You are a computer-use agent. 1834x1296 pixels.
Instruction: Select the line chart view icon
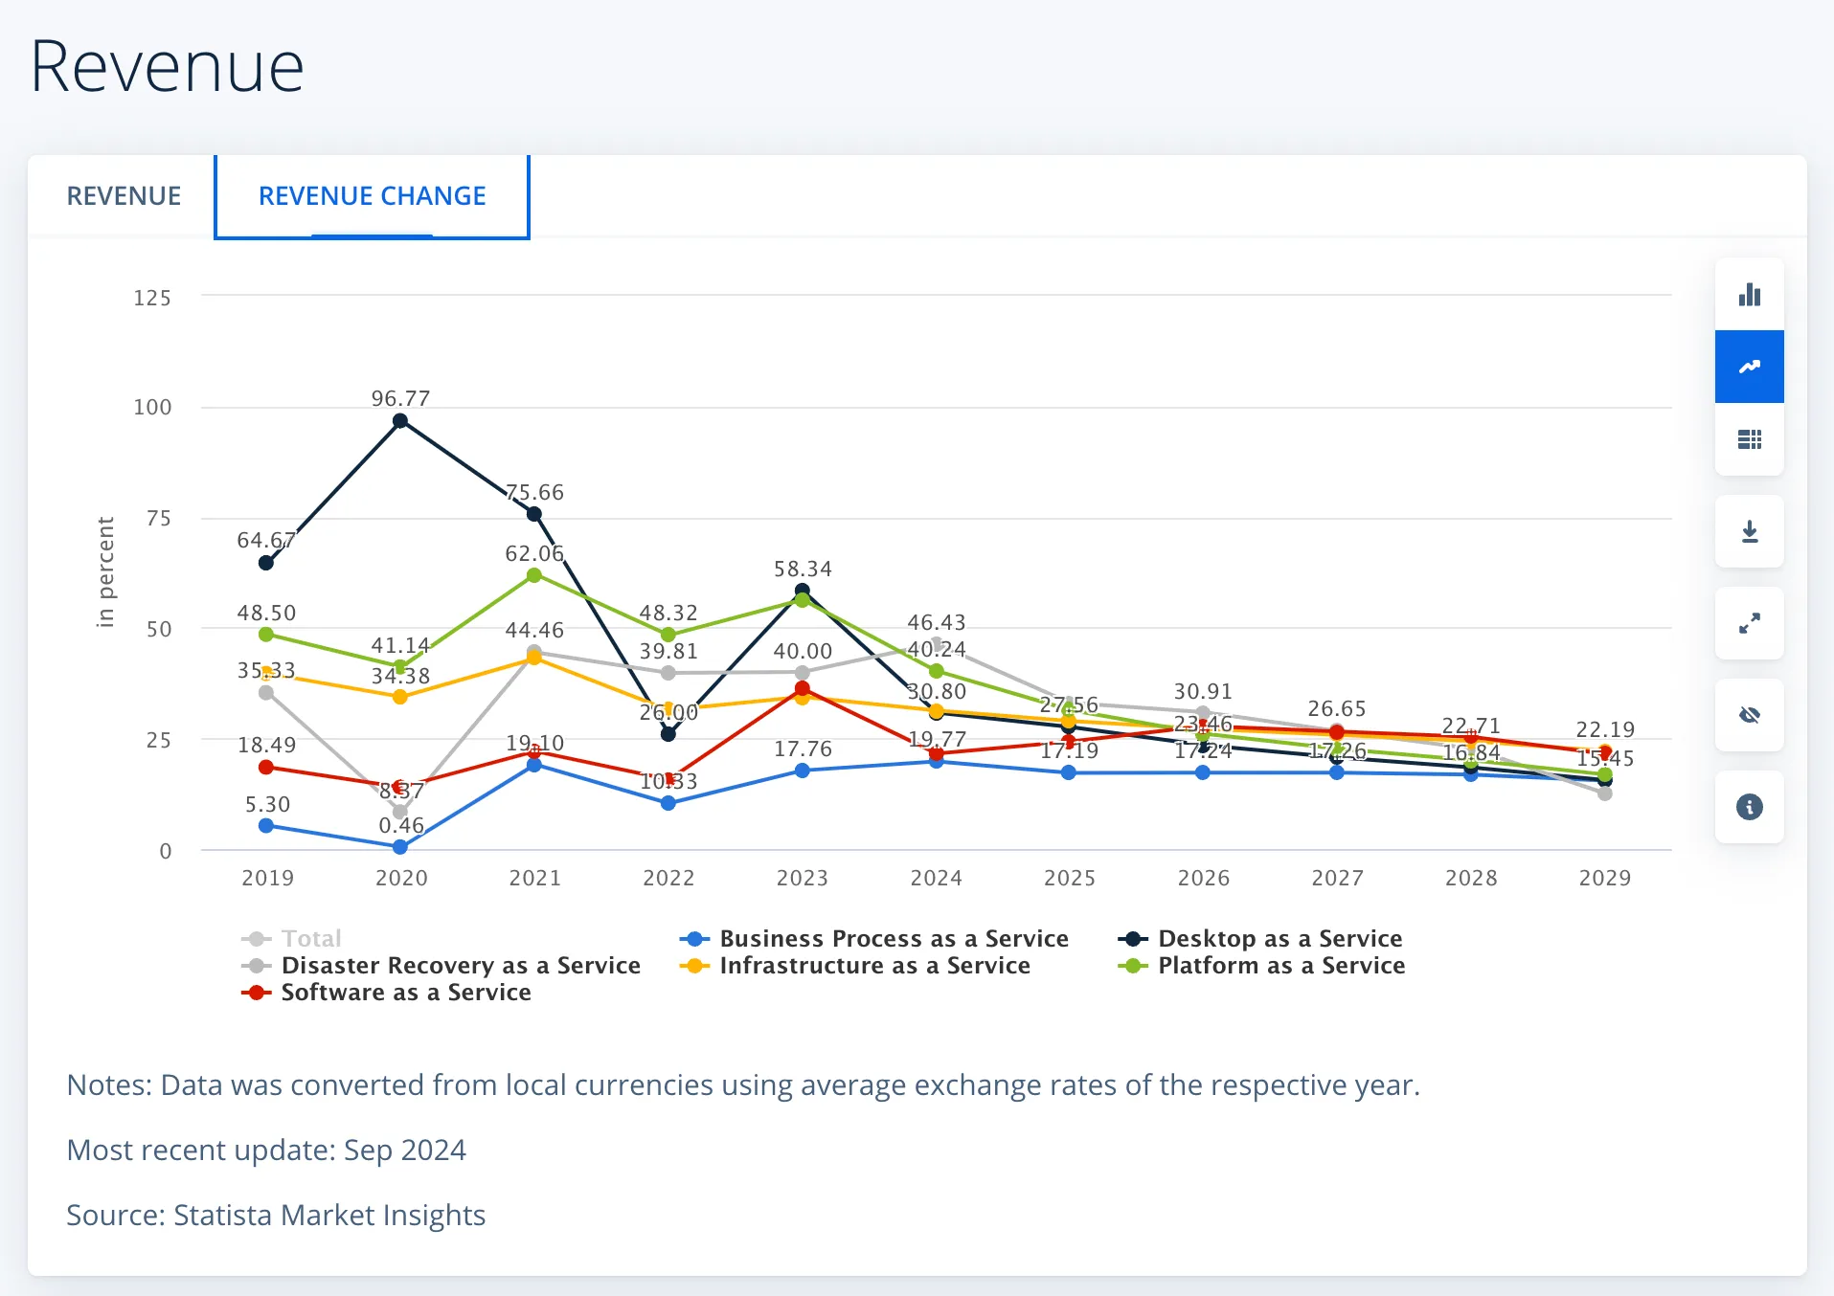click(x=1749, y=367)
